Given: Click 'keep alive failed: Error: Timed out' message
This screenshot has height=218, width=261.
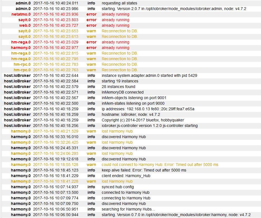Looking at the screenshot, I should (x=144, y=170).
